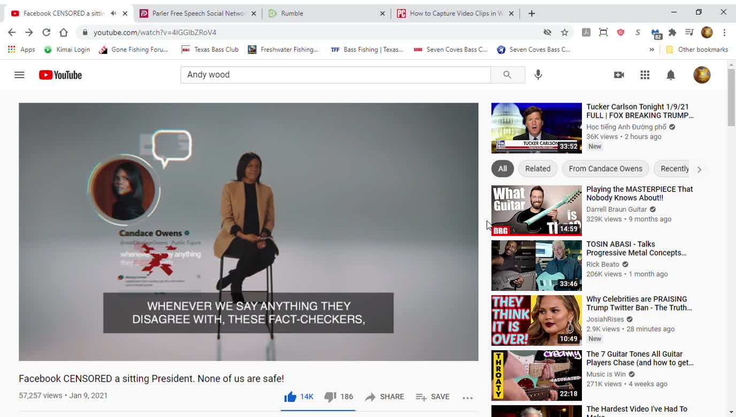Go back with the browser back arrow

click(12, 33)
